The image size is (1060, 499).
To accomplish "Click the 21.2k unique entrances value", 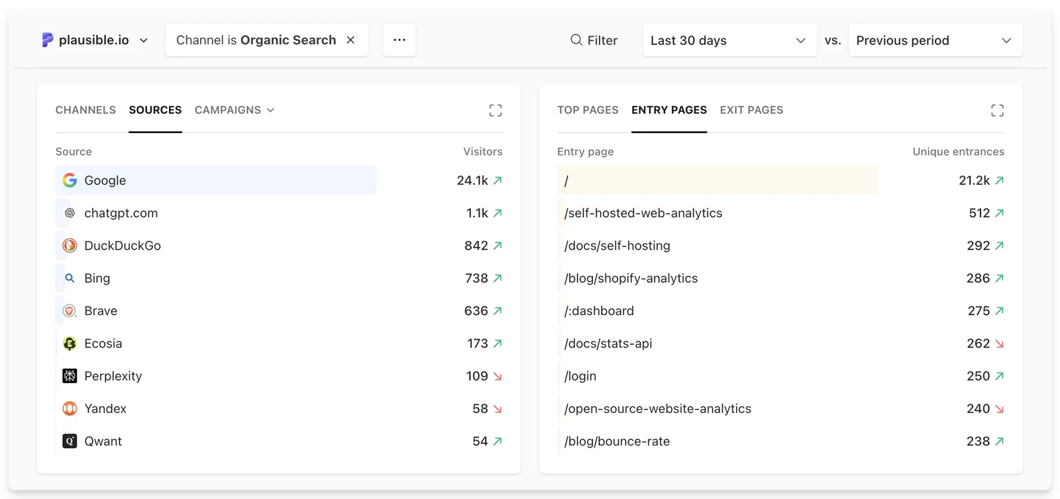I will (975, 180).
